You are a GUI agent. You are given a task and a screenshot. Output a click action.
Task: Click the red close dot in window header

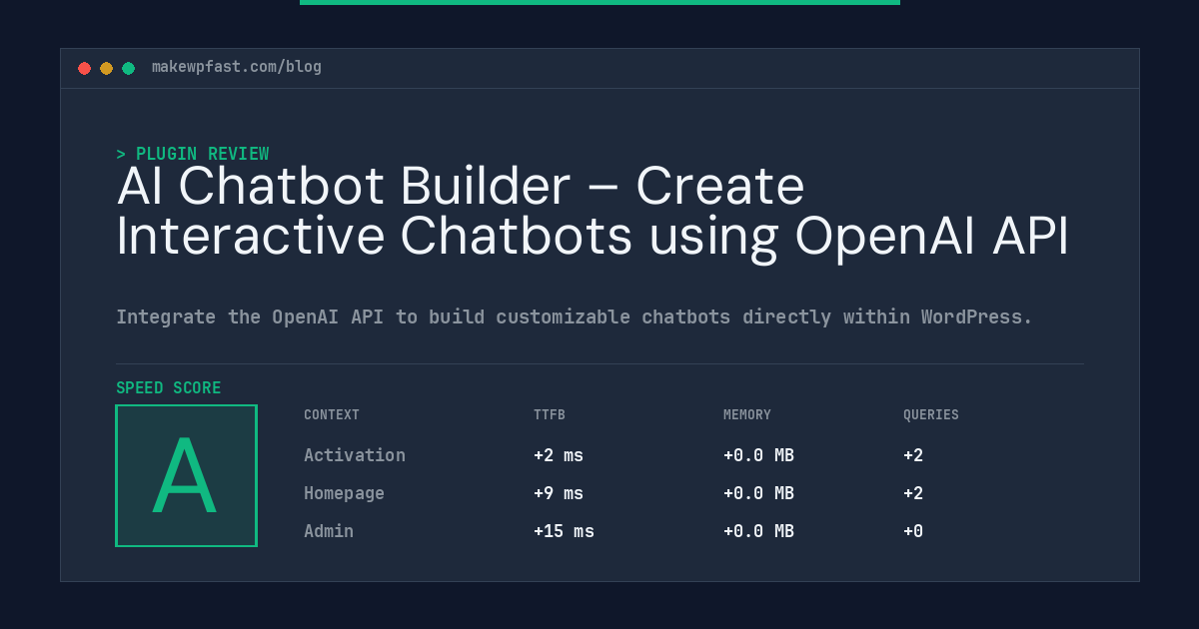click(84, 68)
